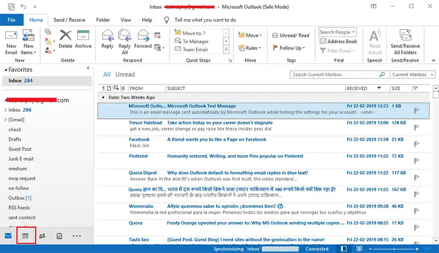Image resolution: width=439 pixels, height=253 pixels.
Task: Open the Help tab
Action: 147,20
